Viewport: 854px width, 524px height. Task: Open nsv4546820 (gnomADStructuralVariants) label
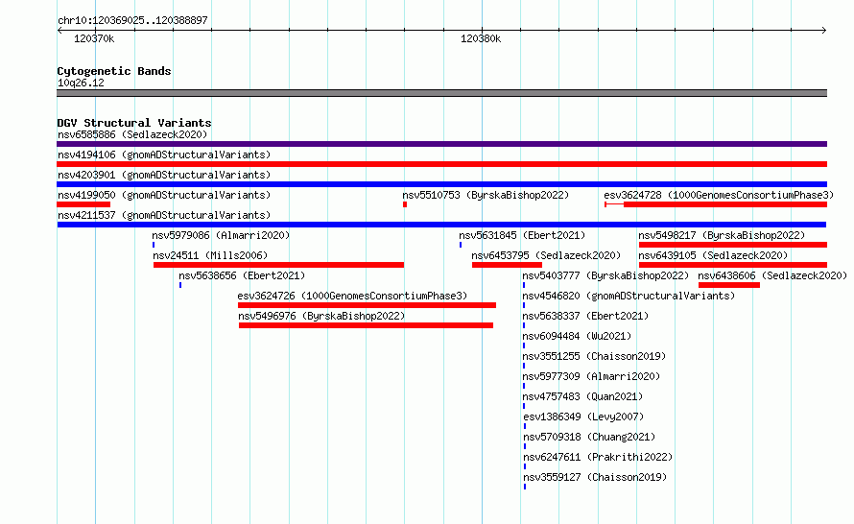[x=629, y=296]
